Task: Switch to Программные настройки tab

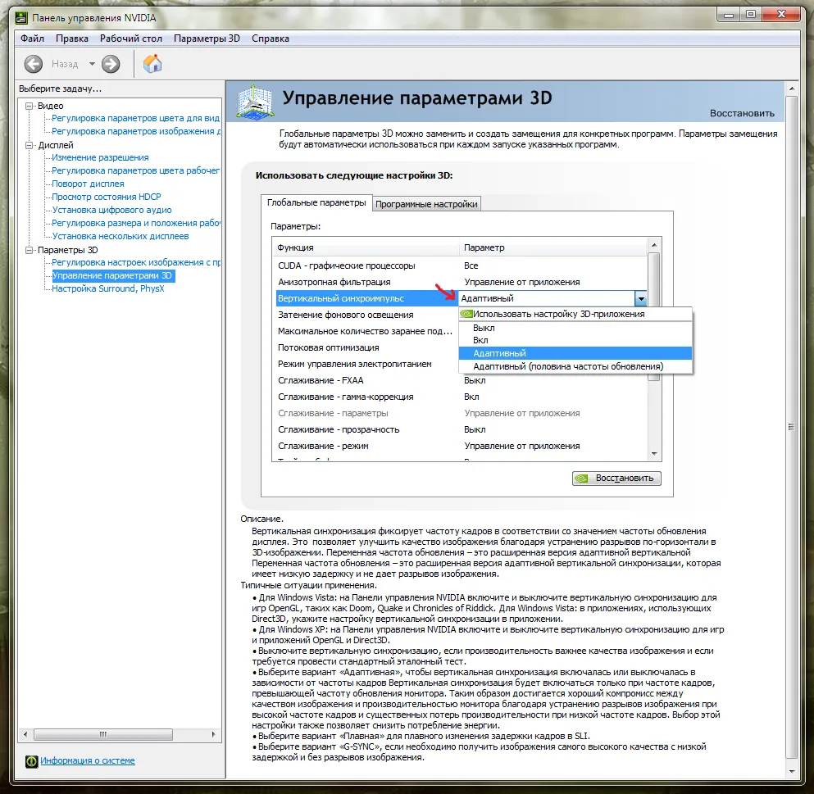Action: click(x=426, y=204)
